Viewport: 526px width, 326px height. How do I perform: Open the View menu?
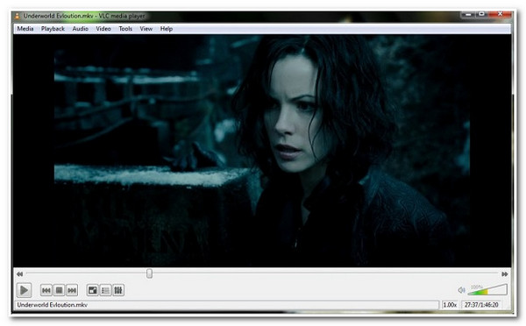(x=146, y=29)
